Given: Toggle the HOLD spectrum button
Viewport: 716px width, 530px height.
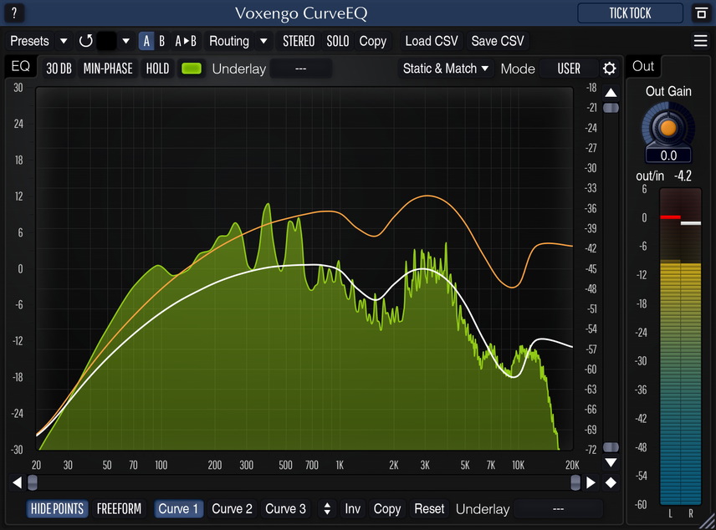Looking at the screenshot, I should pos(157,69).
